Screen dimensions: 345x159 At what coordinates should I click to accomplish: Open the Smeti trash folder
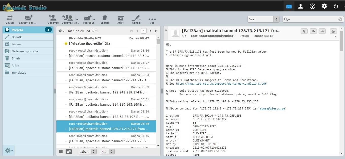pyautogui.click(x=28, y=58)
